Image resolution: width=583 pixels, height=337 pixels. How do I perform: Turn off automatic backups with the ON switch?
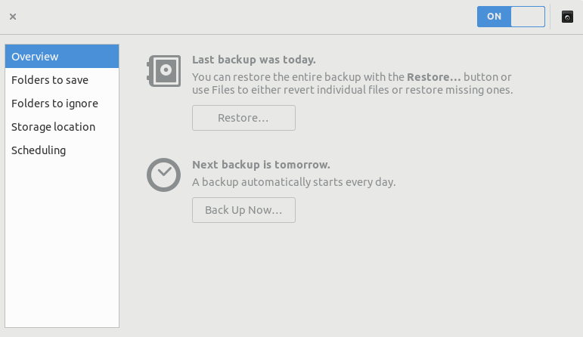tap(510, 17)
